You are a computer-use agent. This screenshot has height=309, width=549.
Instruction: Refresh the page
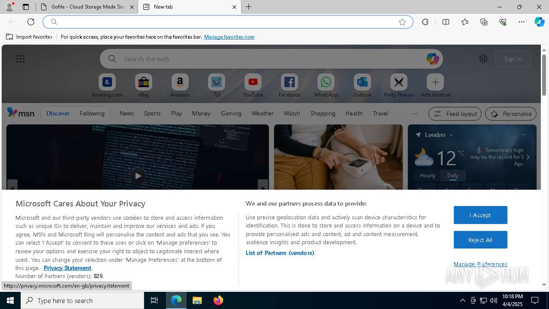click(31, 22)
